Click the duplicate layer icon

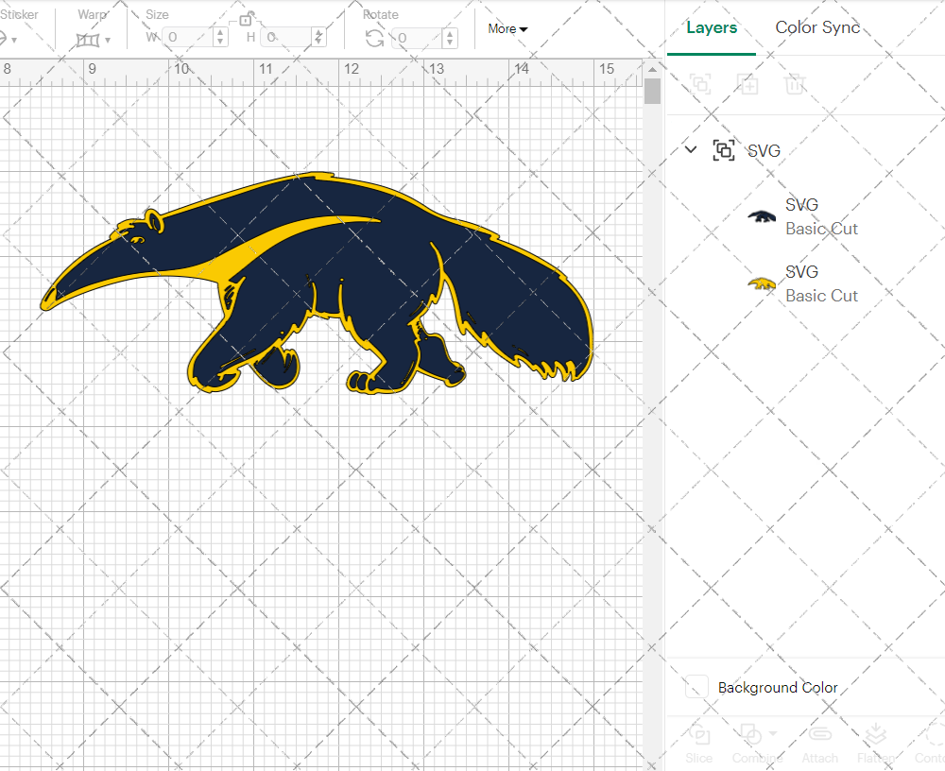tap(747, 84)
